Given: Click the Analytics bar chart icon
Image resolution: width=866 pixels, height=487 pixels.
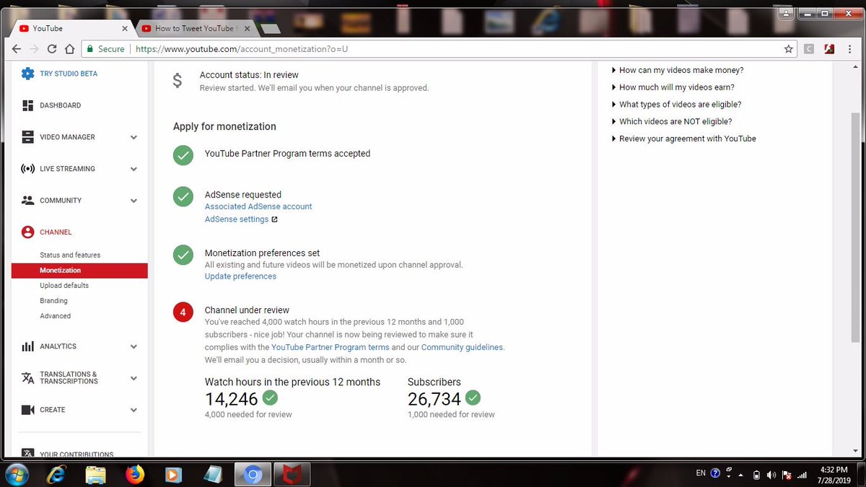Looking at the screenshot, I should point(27,346).
